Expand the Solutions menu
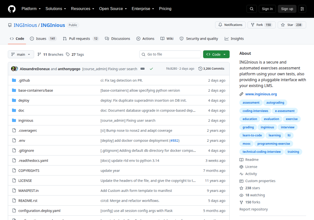 (x=56, y=9)
